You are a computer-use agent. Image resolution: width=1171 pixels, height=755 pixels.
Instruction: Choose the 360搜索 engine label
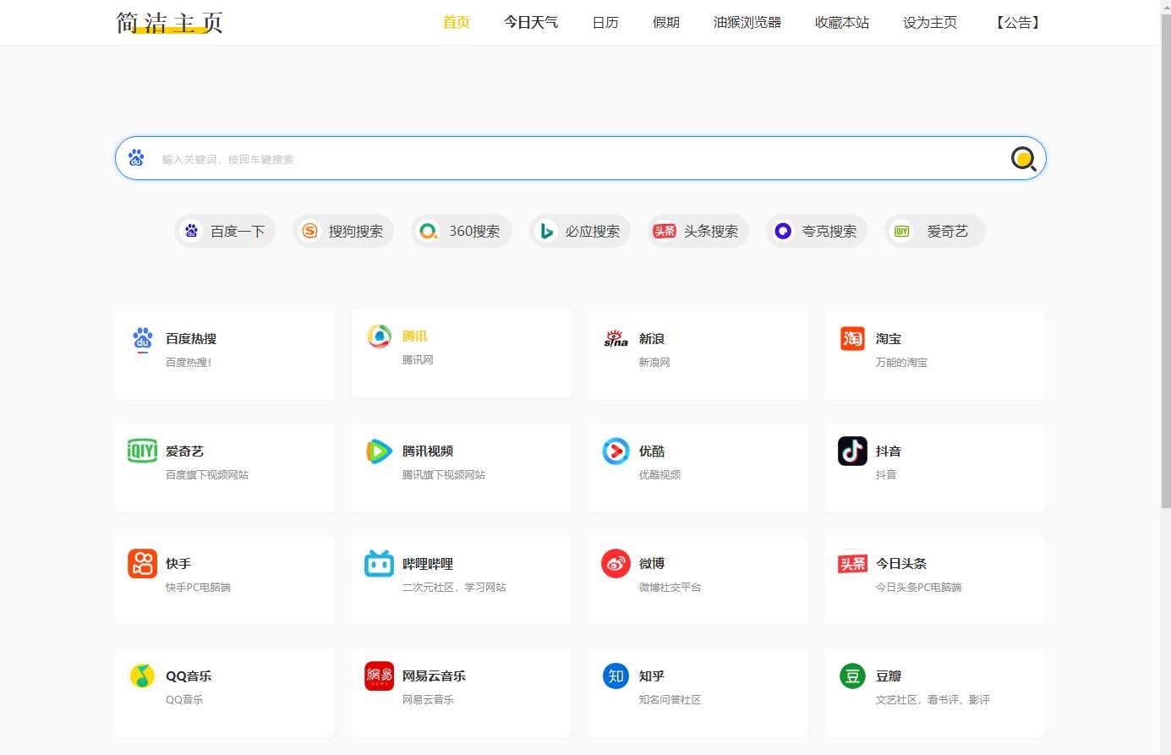coord(474,231)
